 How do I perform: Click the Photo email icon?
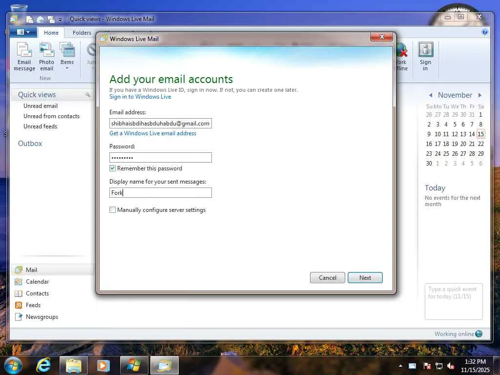[x=46, y=57]
